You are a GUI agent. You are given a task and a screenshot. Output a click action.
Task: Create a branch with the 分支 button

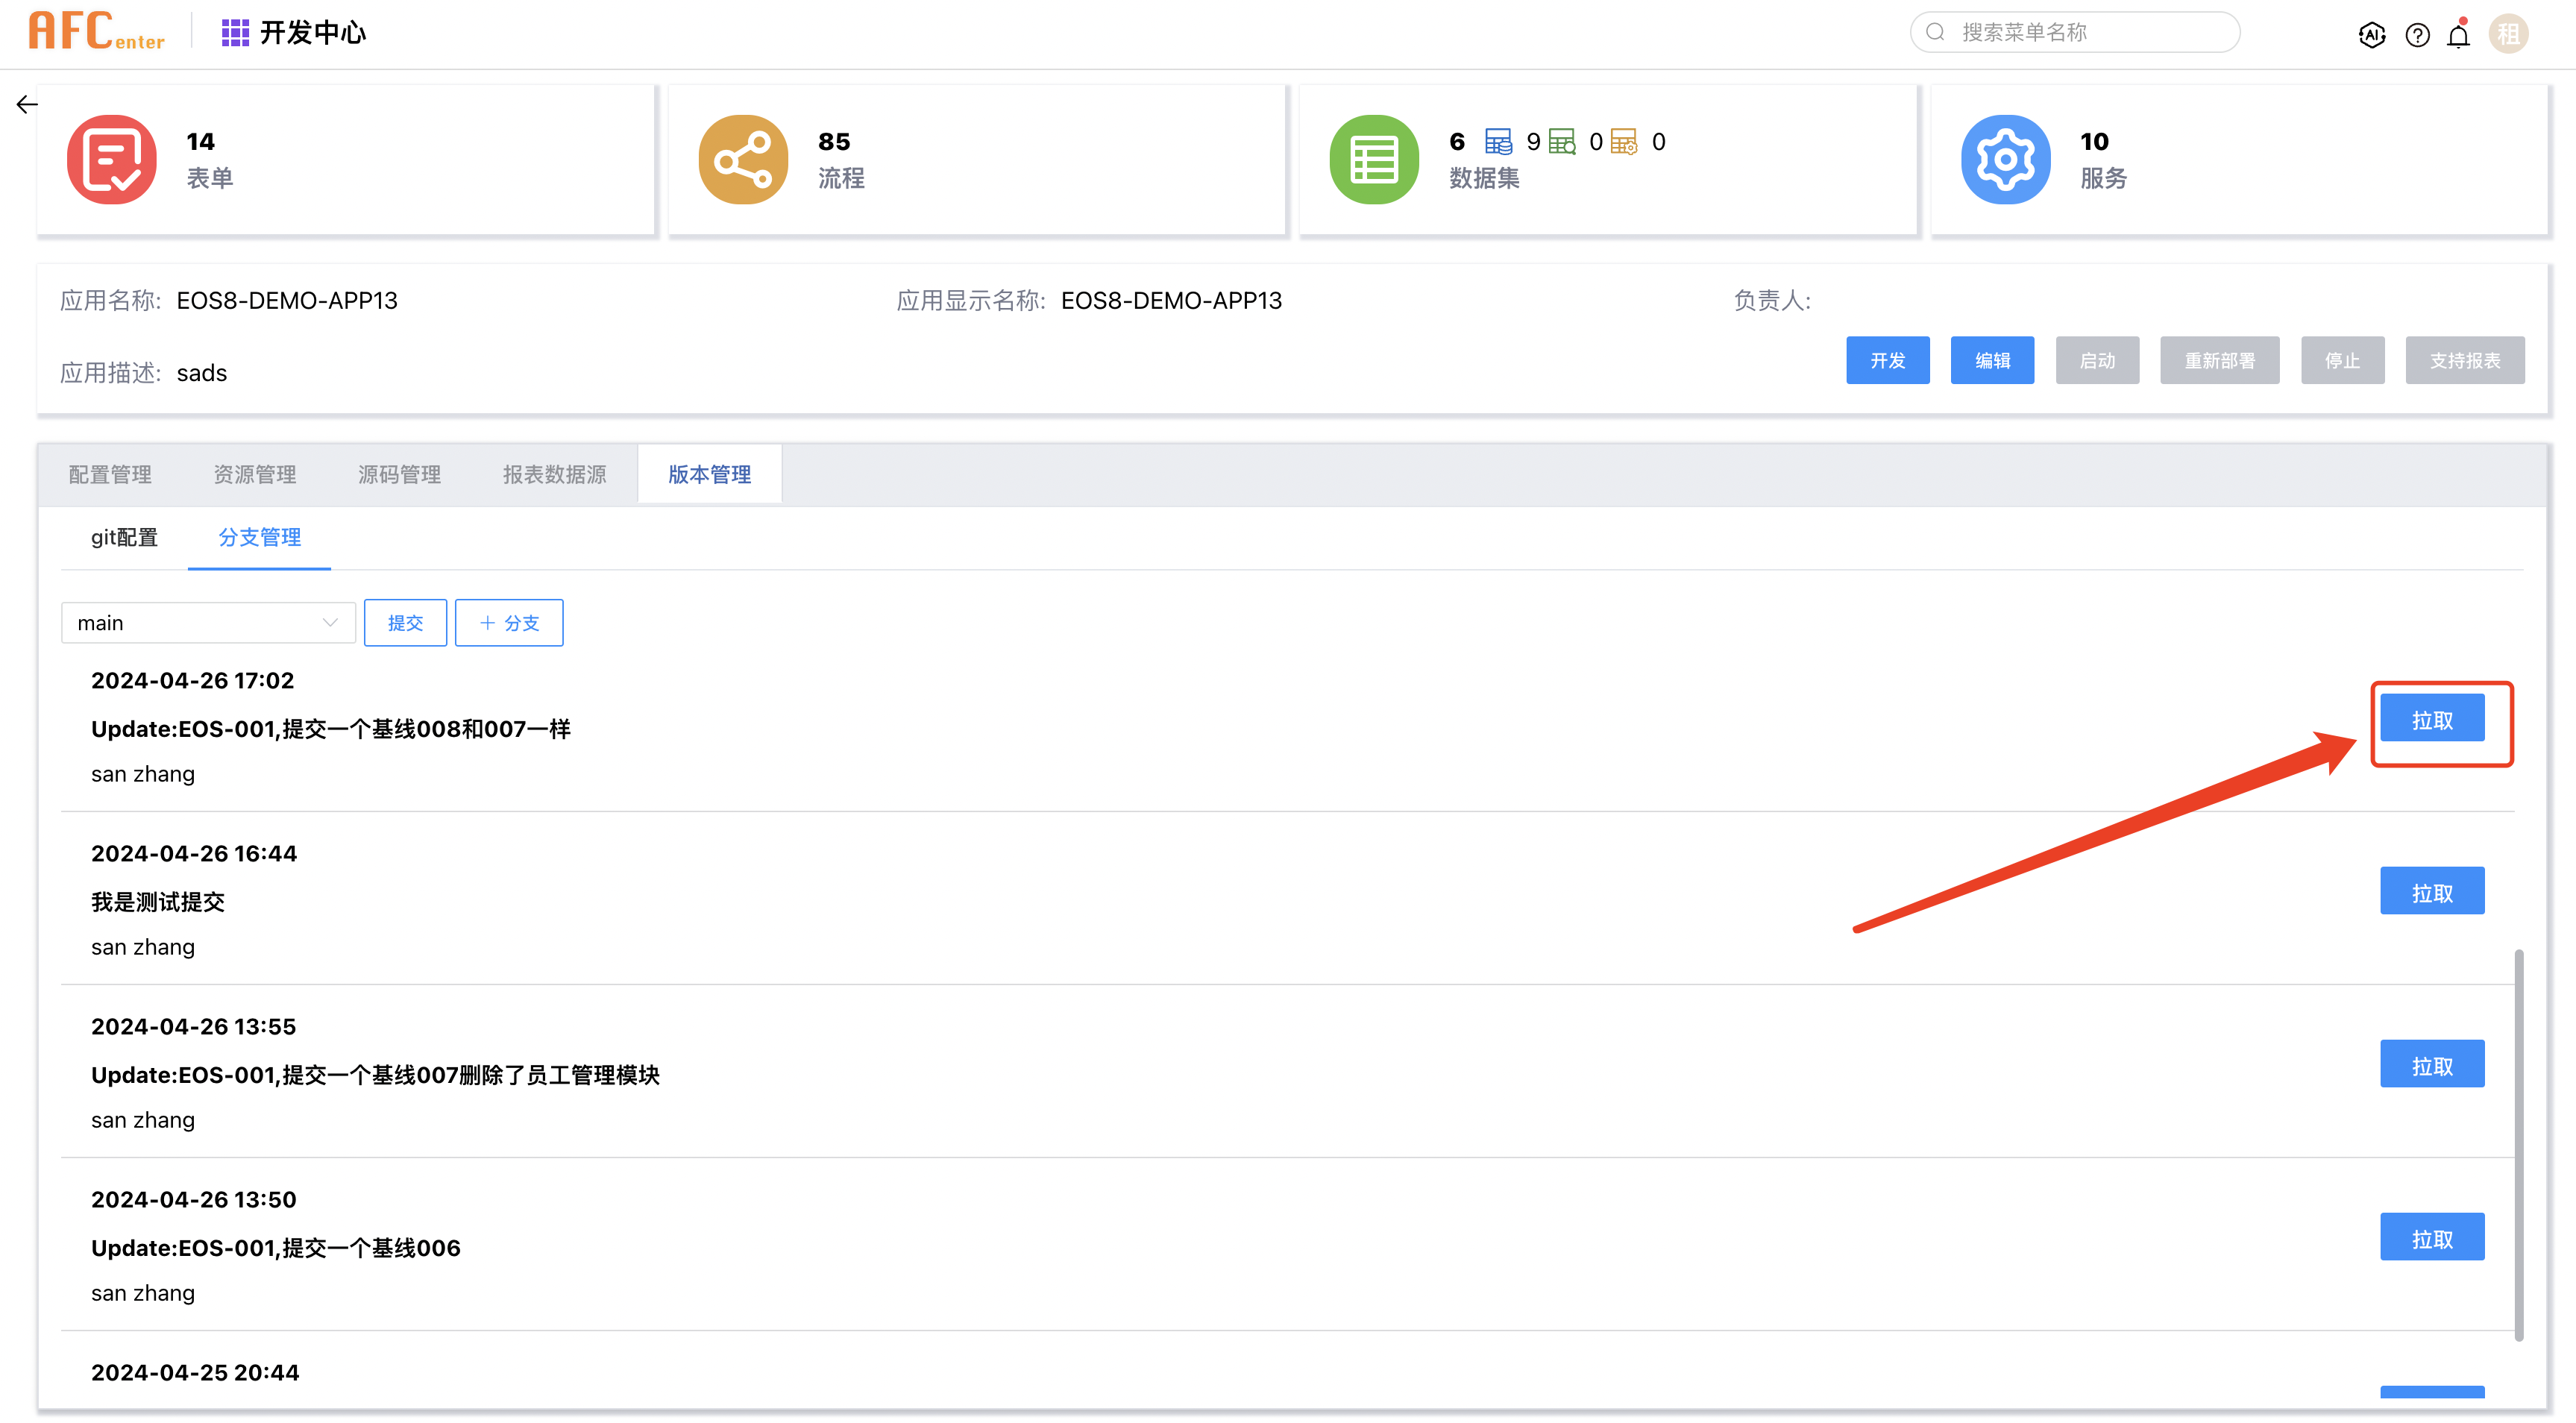[x=509, y=622]
